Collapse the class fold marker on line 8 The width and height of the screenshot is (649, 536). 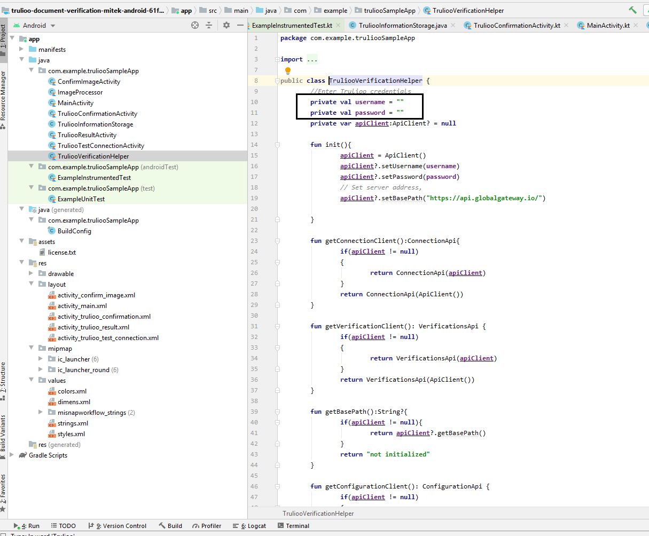(x=277, y=81)
